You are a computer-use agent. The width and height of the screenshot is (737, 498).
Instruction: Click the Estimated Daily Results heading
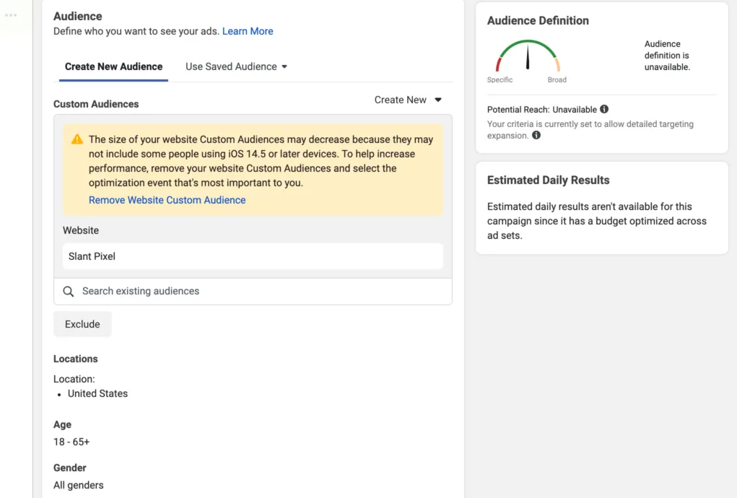548,180
